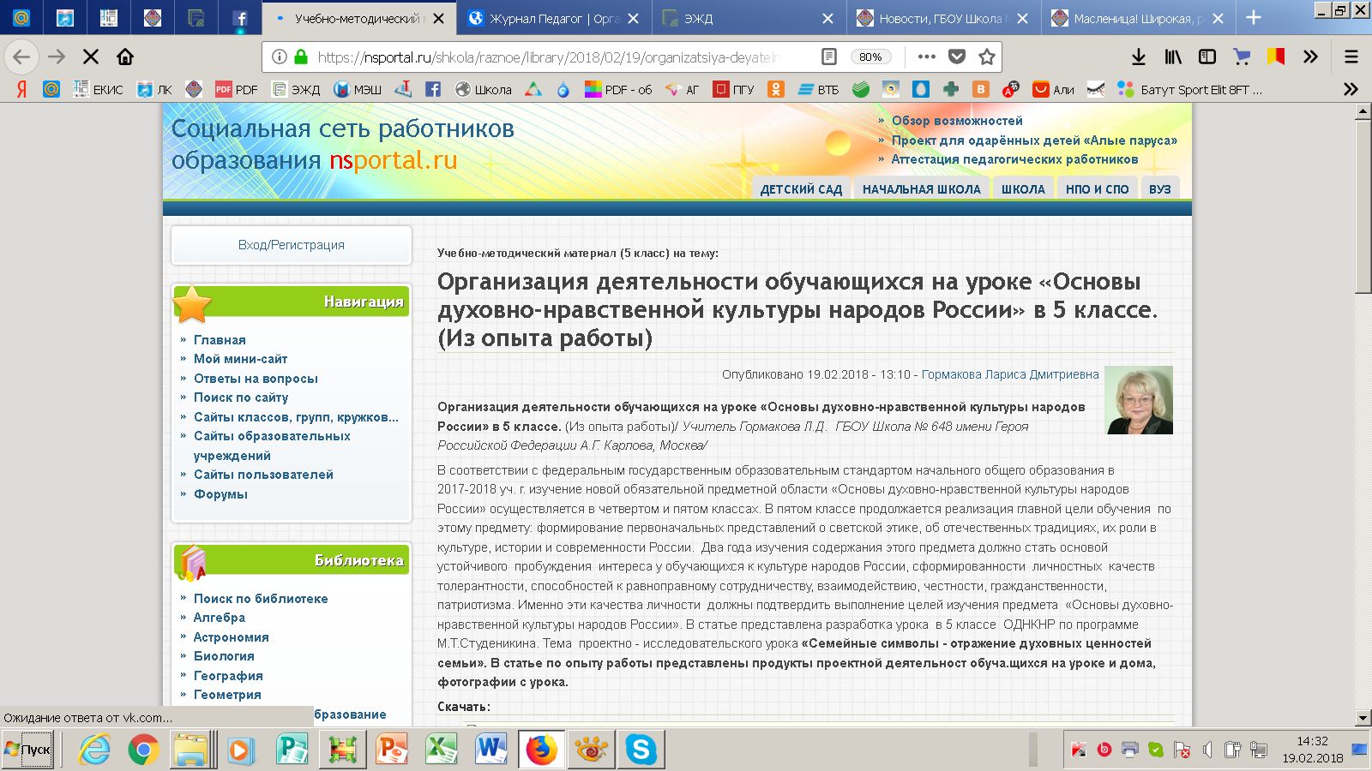Switch to the Журнал Педагог tab
The height and width of the screenshot is (771, 1372).
coord(542,18)
